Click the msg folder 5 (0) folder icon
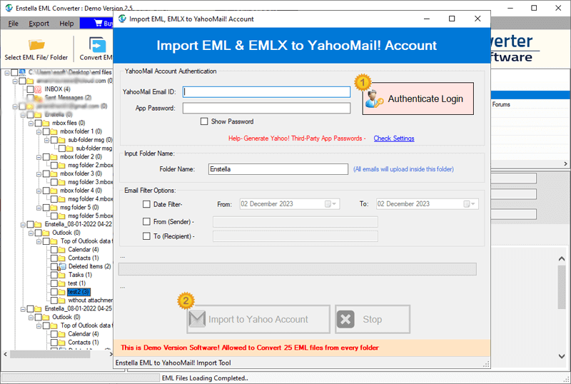 [x=54, y=208]
